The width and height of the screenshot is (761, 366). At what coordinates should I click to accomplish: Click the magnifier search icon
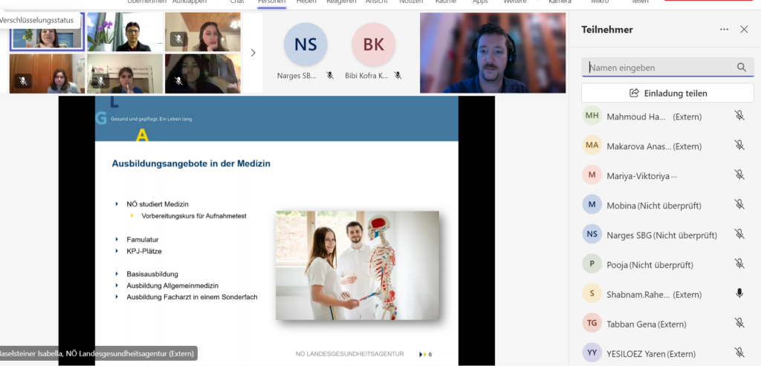741,68
